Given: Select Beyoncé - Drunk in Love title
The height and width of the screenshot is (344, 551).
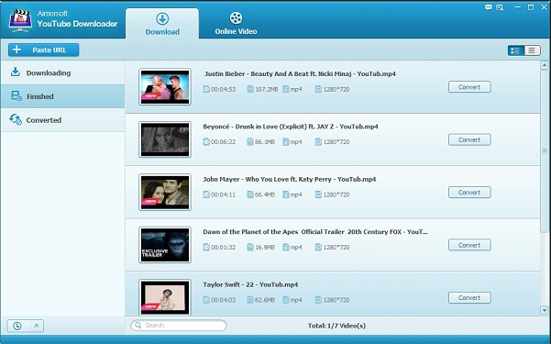Looking at the screenshot, I should tap(291, 127).
